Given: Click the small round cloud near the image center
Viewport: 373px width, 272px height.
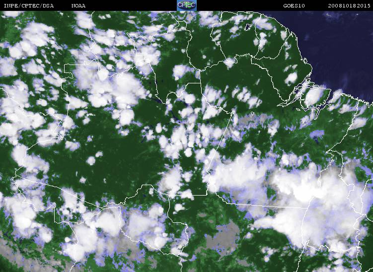Looking at the screenshot, I should [188, 152].
